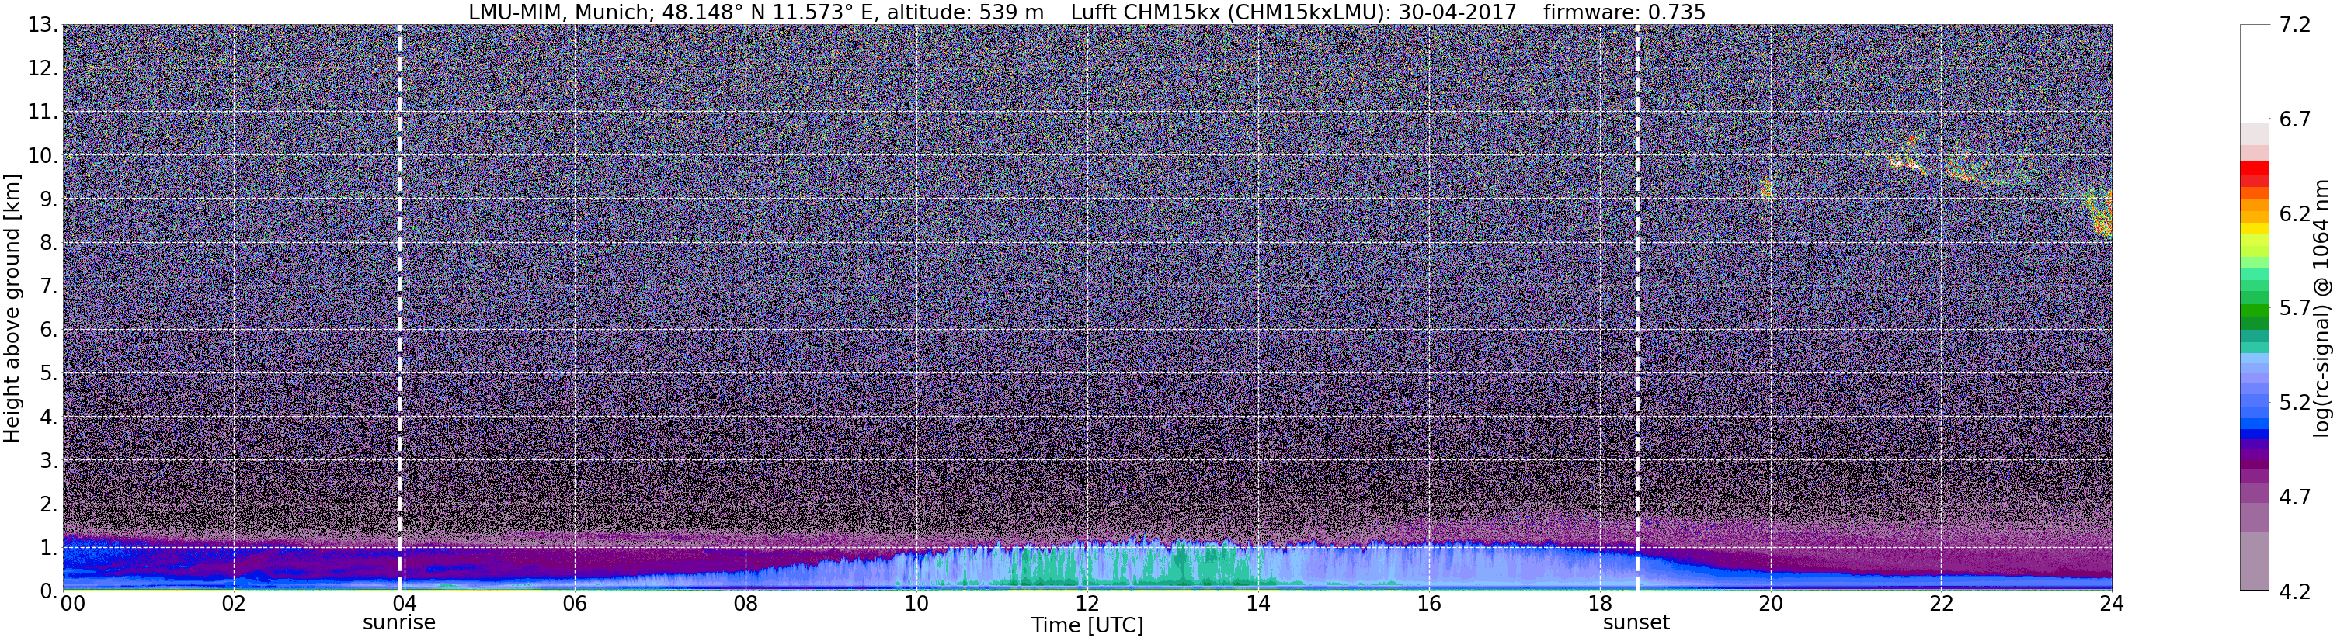This screenshot has height=641, width=2337.
Task: Click the sunset label under the time axis
Action: point(1636,623)
